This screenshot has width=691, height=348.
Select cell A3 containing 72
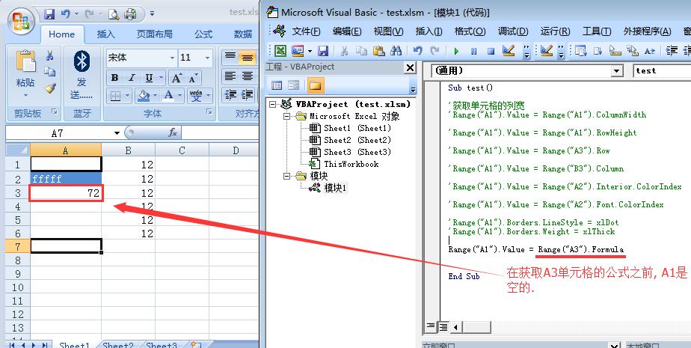pos(66,193)
